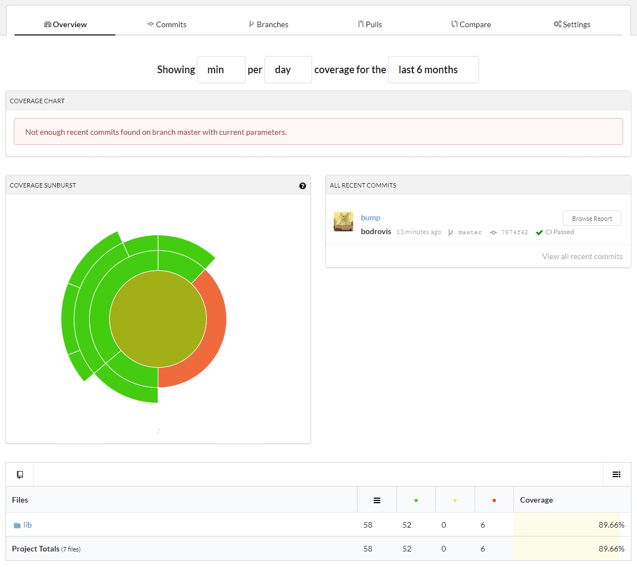Click the red missed-lines dot header
This screenshot has height=567, width=637.
[494, 500]
